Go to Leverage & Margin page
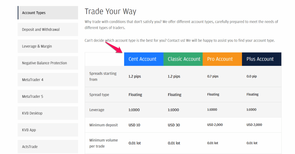 (48, 46)
